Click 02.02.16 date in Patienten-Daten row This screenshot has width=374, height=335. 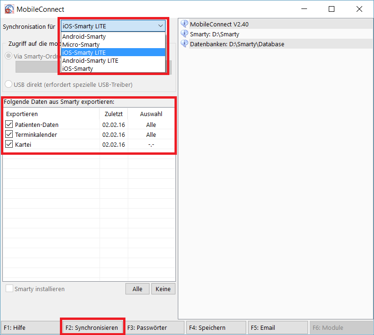click(x=114, y=125)
